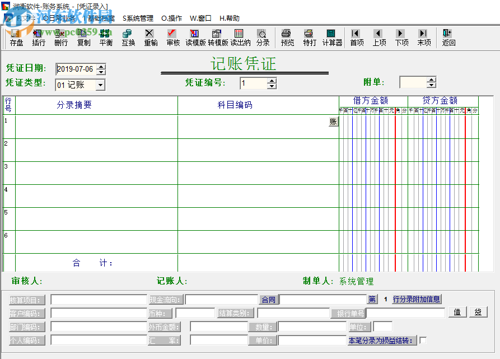Viewport: 500px width, 359px height.
Task: Click the 预览 print preview icon
Action: click(287, 38)
